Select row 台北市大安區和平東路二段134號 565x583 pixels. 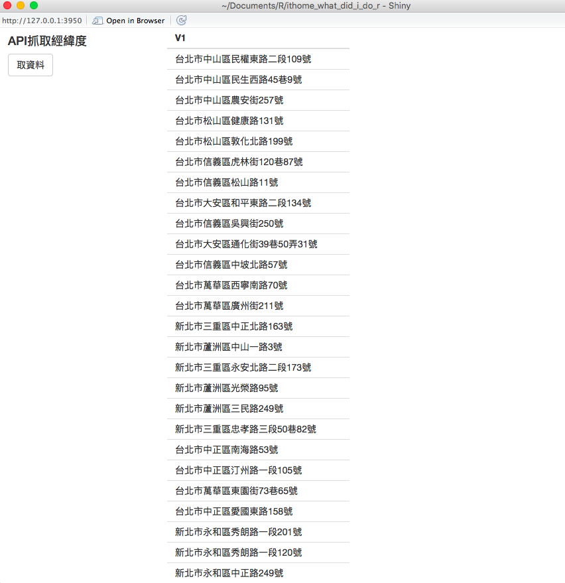[x=259, y=203]
